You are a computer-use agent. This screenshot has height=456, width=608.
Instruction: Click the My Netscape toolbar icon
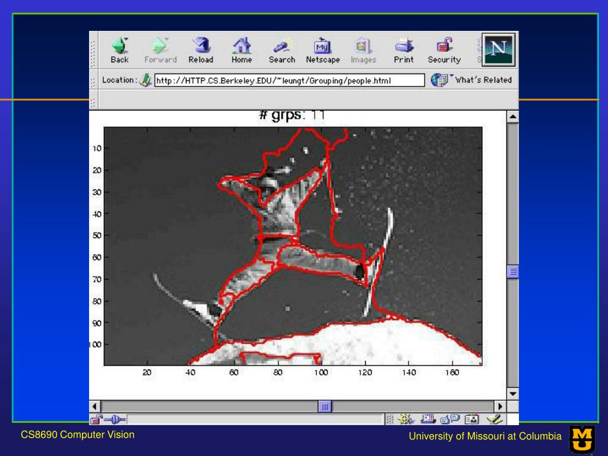(322, 50)
